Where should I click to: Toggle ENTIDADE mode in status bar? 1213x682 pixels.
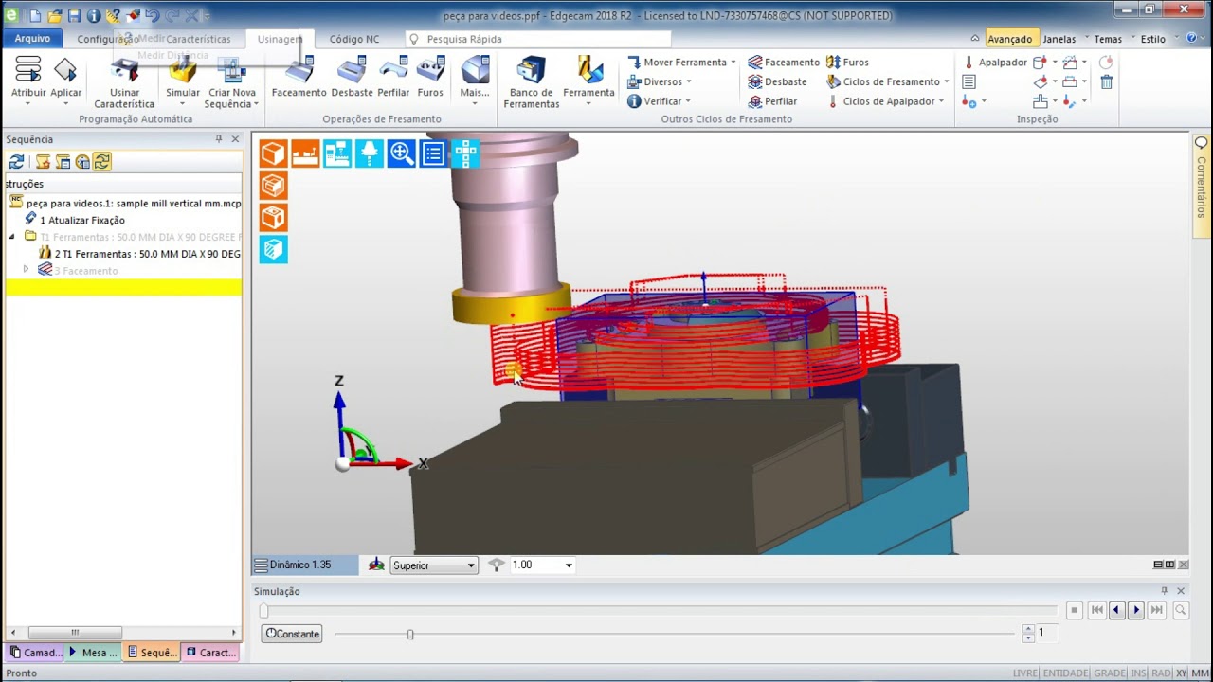(x=1066, y=673)
